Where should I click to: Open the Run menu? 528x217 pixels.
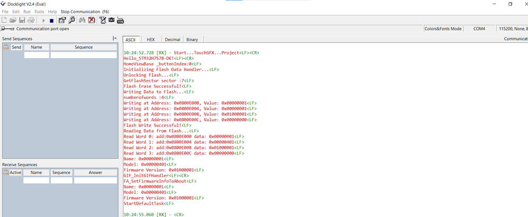[x=27, y=12]
